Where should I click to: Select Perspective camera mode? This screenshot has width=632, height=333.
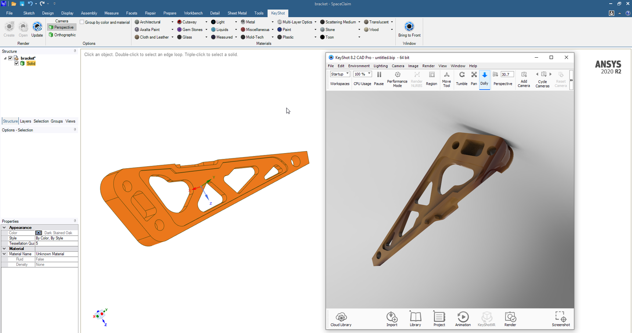62,27
